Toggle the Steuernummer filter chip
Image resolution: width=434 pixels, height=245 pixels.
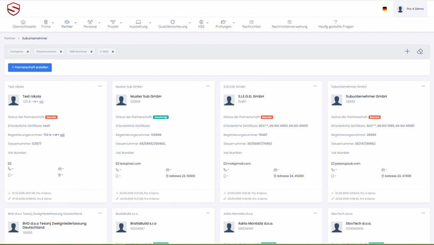(x=49, y=52)
